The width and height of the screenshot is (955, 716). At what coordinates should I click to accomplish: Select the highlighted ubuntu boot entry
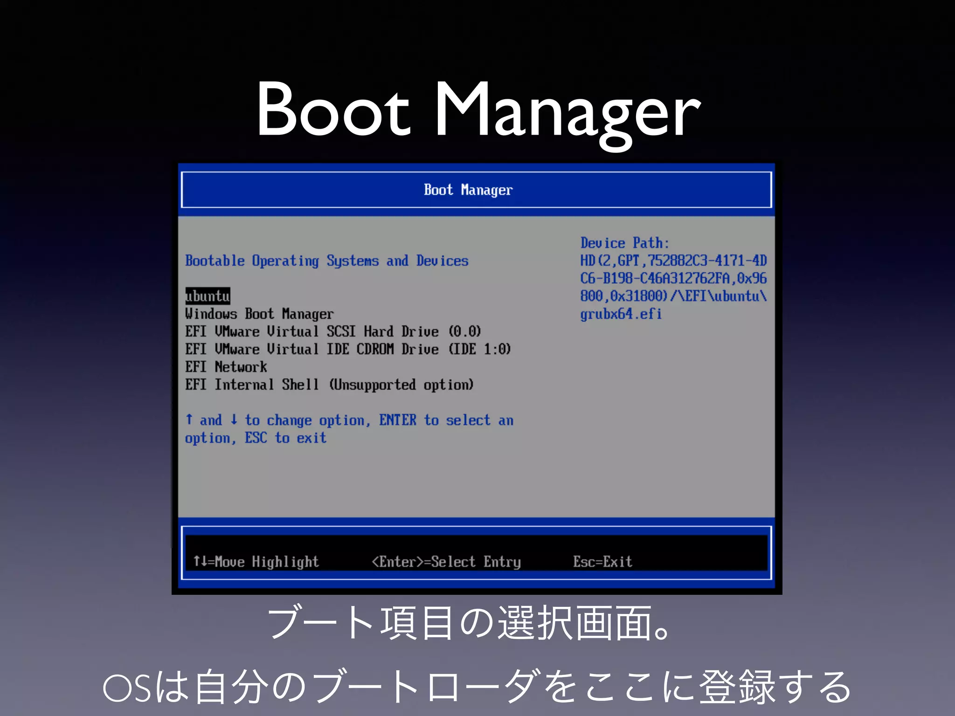pos(208,296)
